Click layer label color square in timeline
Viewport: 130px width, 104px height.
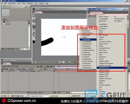(x=11, y=71)
